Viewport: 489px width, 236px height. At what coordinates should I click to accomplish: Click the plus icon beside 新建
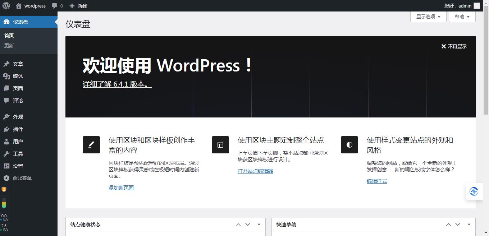72,6
